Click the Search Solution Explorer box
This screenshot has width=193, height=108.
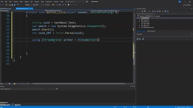click(164, 14)
